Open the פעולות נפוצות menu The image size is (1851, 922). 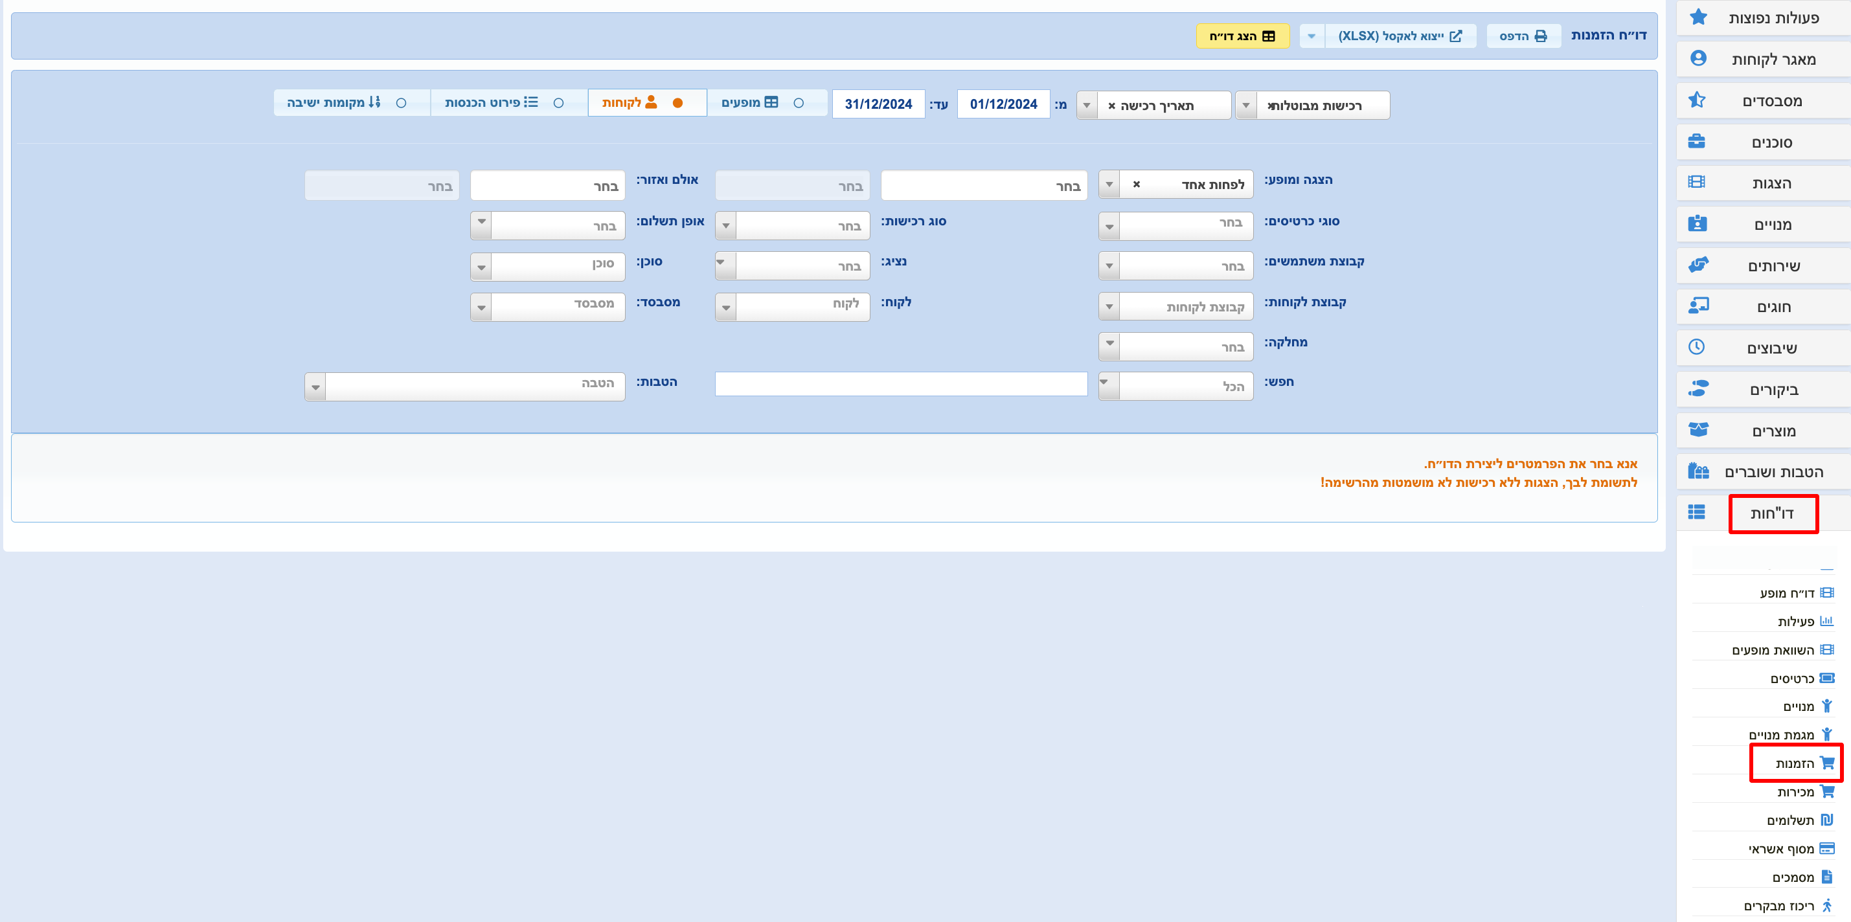(1764, 17)
